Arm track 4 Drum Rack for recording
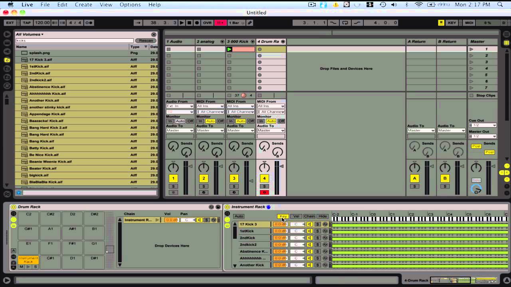 (264, 193)
